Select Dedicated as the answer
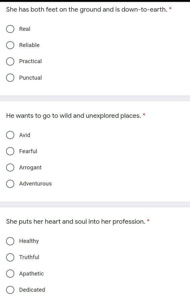Viewport: 190px width, 303px height. [10, 290]
